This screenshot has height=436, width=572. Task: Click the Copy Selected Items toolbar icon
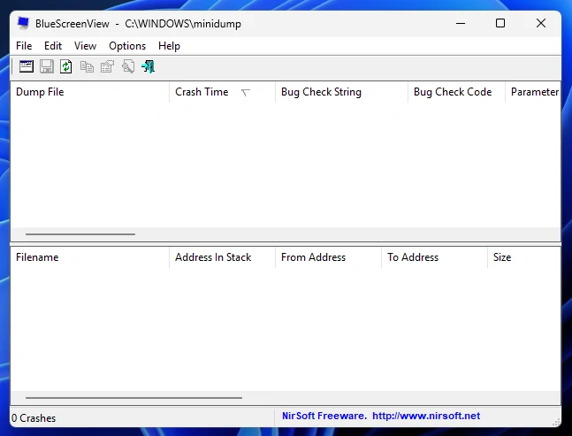[87, 66]
